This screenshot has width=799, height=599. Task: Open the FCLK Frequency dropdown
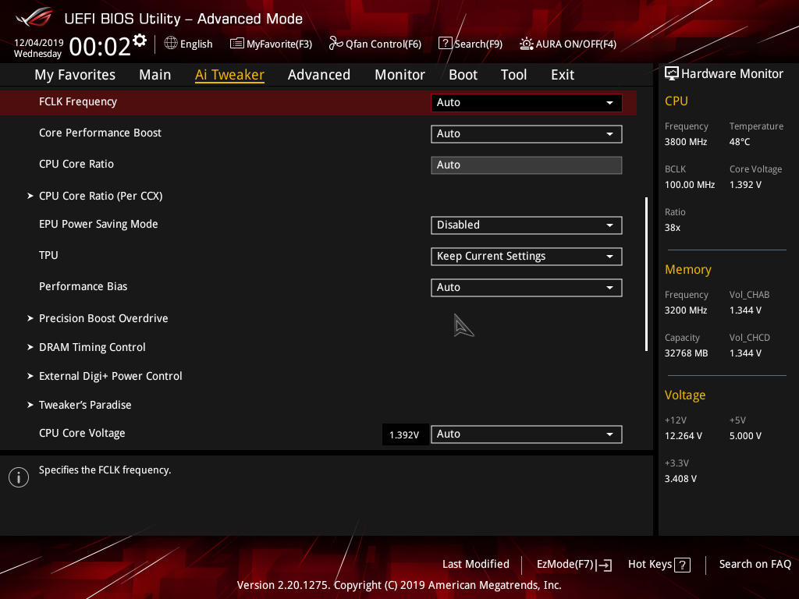coord(527,102)
